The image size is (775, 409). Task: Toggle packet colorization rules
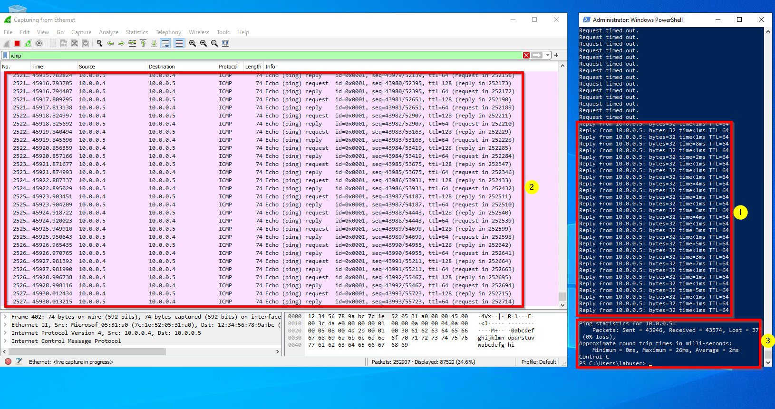(x=179, y=43)
